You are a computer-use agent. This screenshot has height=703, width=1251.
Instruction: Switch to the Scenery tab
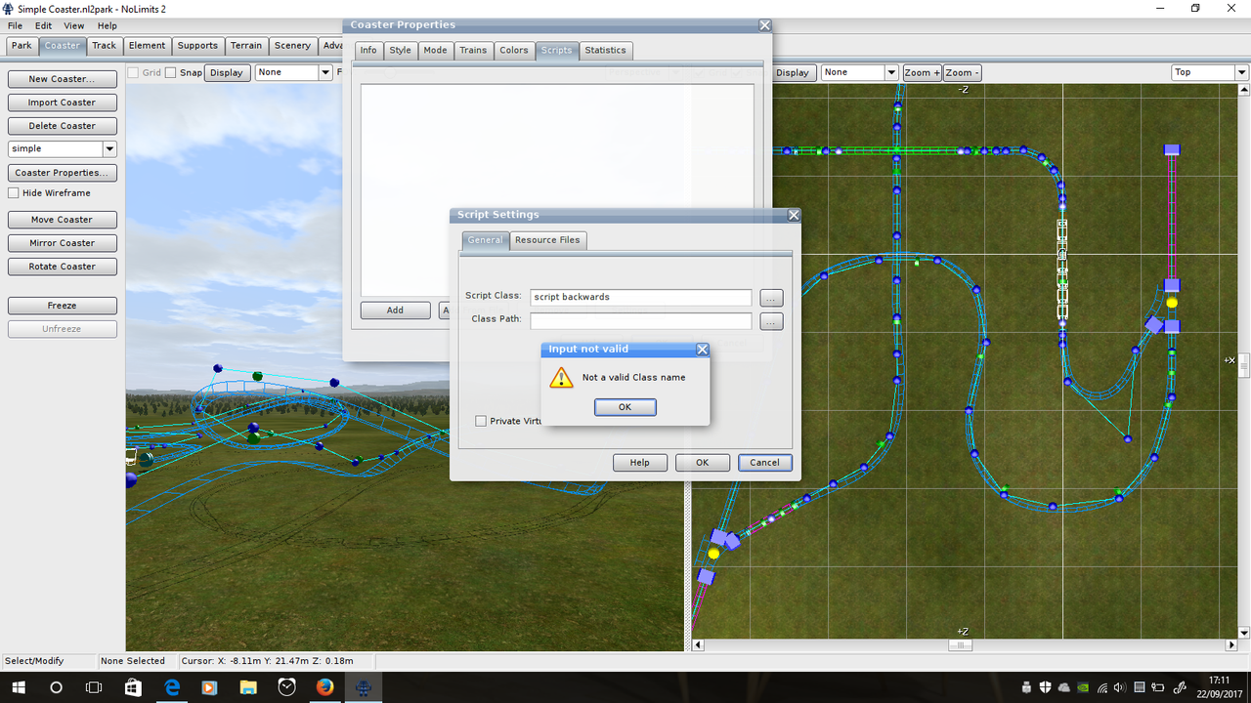(292, 46)
